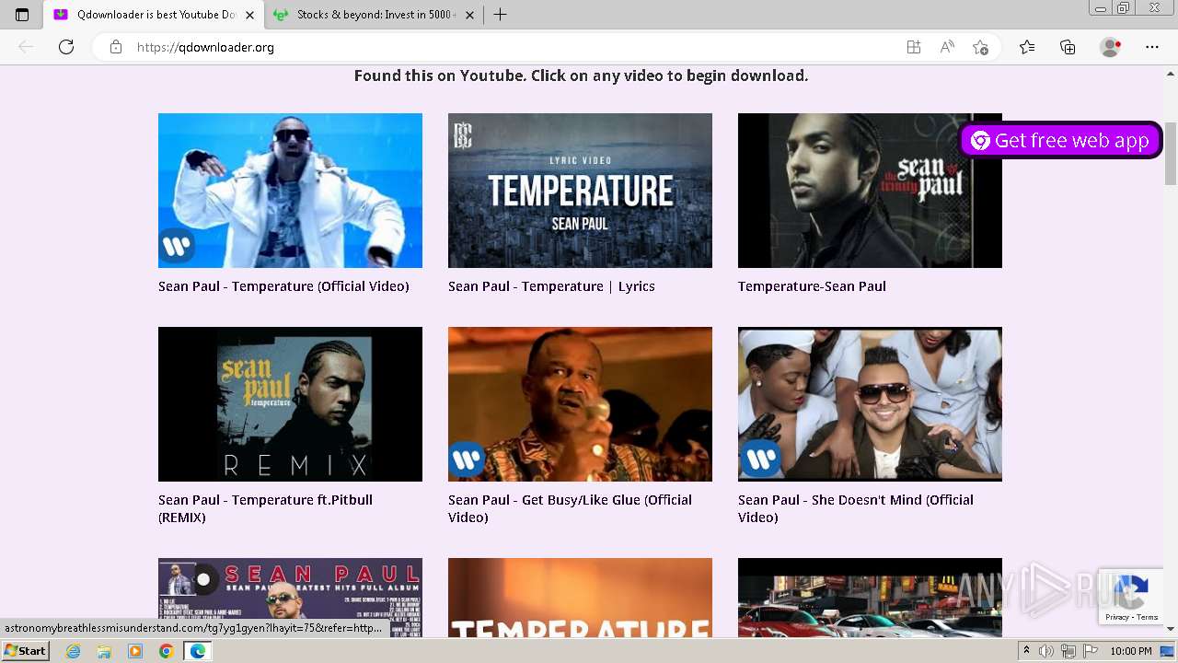1178x663 pixels.
Task: Switch to the Stocks & beyond tab
Action: pos(373,15)
